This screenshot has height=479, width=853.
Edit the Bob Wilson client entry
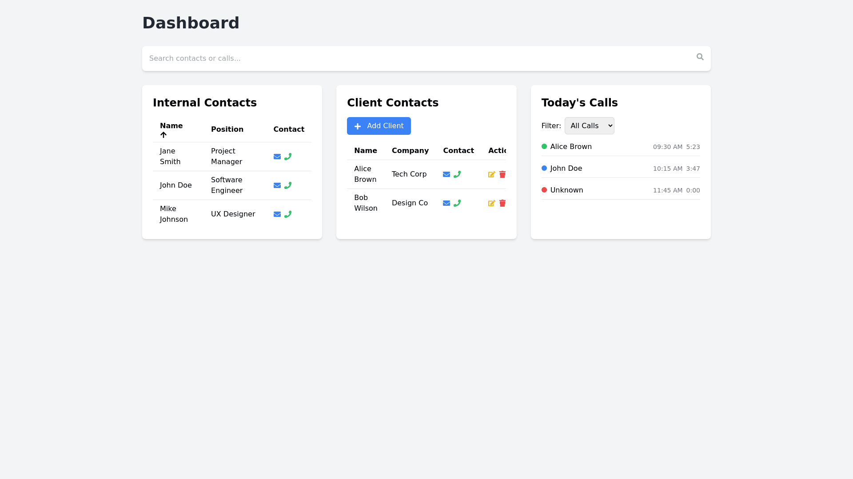pos(492,203)
